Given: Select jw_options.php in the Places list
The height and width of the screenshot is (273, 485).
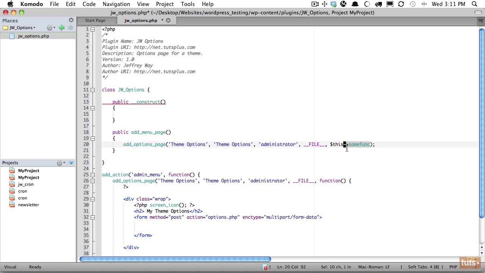Looking at the screenshot, I should pyautogui.click(x=33, y=36).
